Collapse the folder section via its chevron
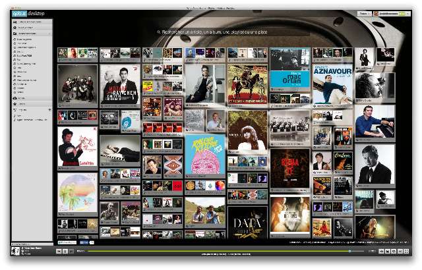This screenshot has height=270, width=422. [49, 34]
